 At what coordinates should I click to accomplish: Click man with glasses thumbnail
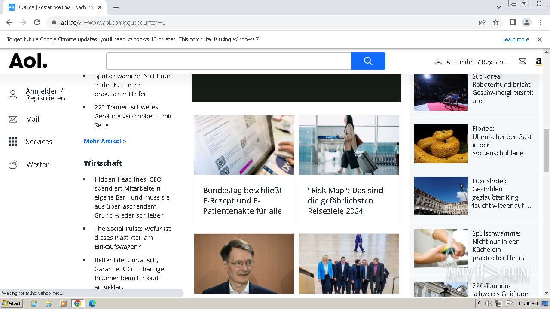[x=244, y=264]
